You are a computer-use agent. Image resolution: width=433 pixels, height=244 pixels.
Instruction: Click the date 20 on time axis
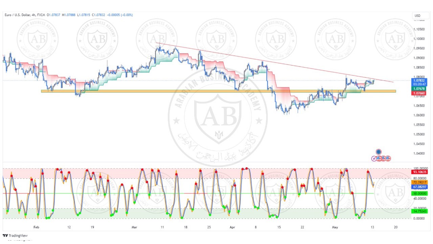(x=396, y=227)
